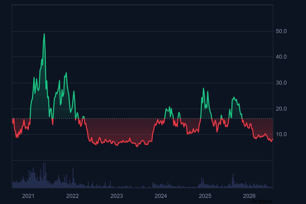Click the 50.0 price axis label
The width and height of the screenshot is (306, 204).
pos(281,31)
